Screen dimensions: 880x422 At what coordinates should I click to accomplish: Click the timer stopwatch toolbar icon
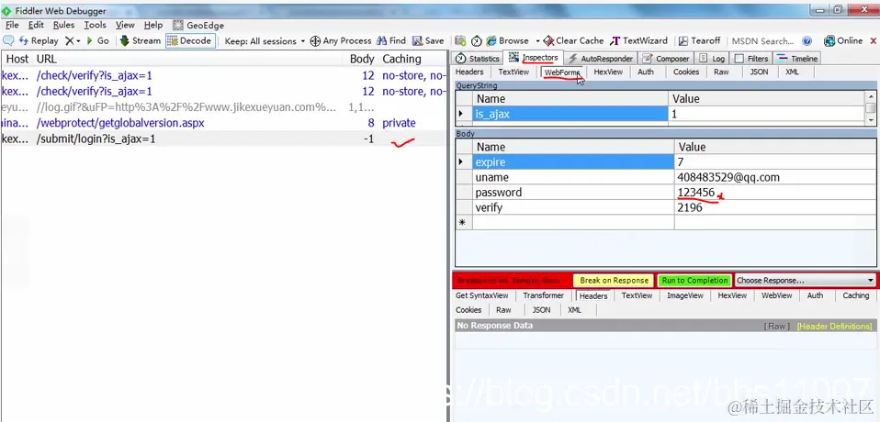pos(477,41)
